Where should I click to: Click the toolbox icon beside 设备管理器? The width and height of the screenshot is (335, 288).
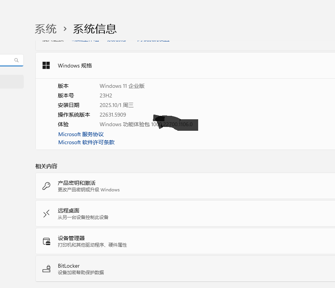point(46,241)
